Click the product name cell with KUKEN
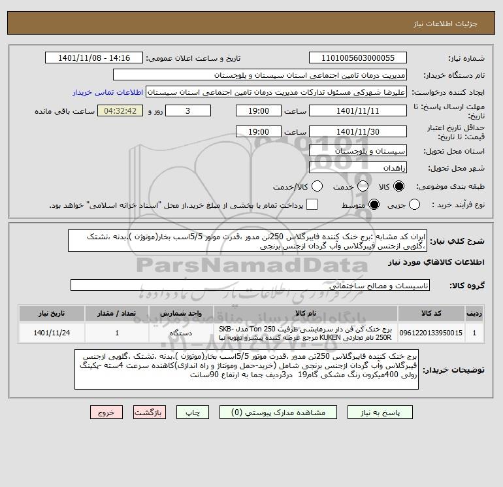 pos(306,333)
